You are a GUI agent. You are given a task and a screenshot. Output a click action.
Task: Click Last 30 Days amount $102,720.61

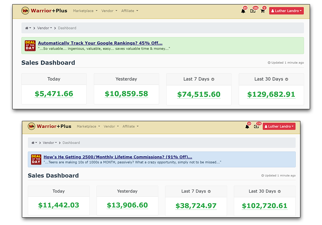point(264,206)
